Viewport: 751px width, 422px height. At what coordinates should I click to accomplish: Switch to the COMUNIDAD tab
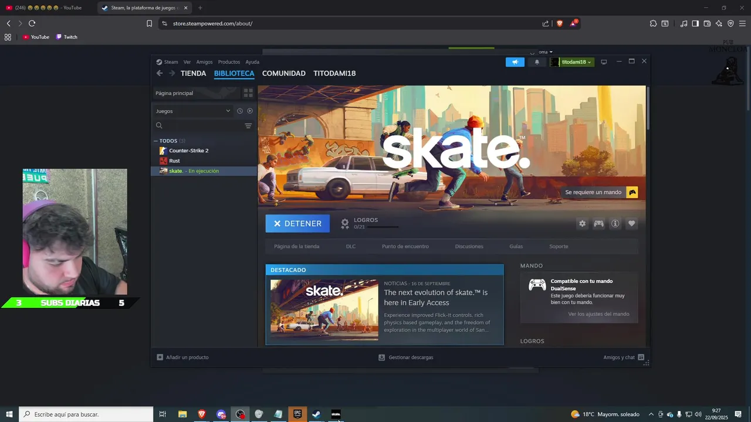[284, 73]
